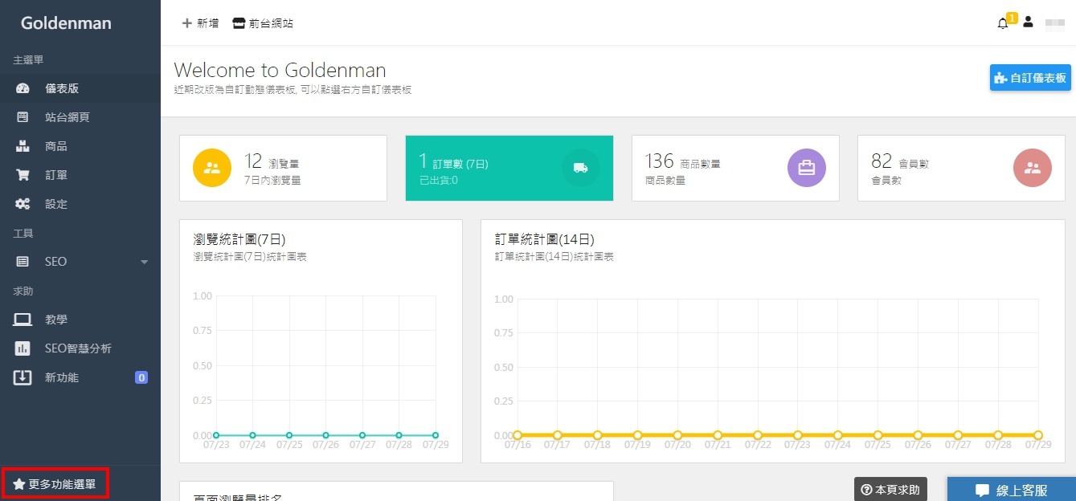Open the 瀏覽量 page views card
This screenshot has width=1076, height=501.
pos(283,168)
